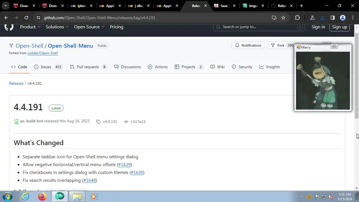The width and height of the screenshot is (359, 202).
Task: Open Windows Explorer folder in taskbar
Action: [x=77, y=197]
